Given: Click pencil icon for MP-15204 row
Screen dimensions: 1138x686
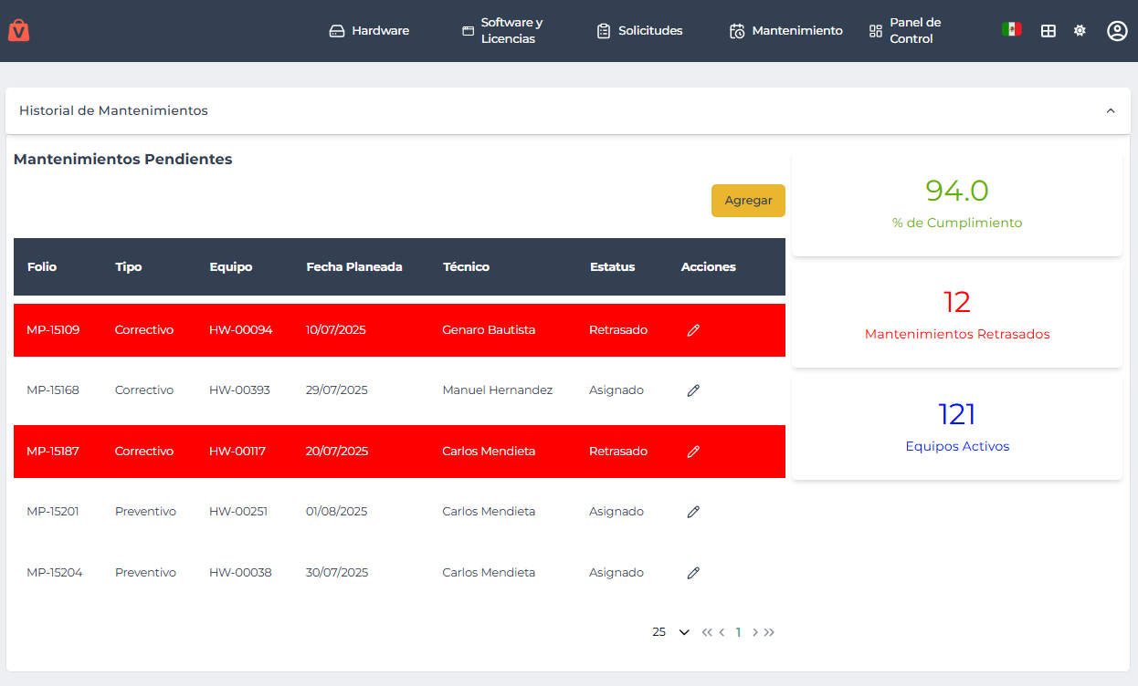Looking at the screenshot, I should click(x=693, y=573).
